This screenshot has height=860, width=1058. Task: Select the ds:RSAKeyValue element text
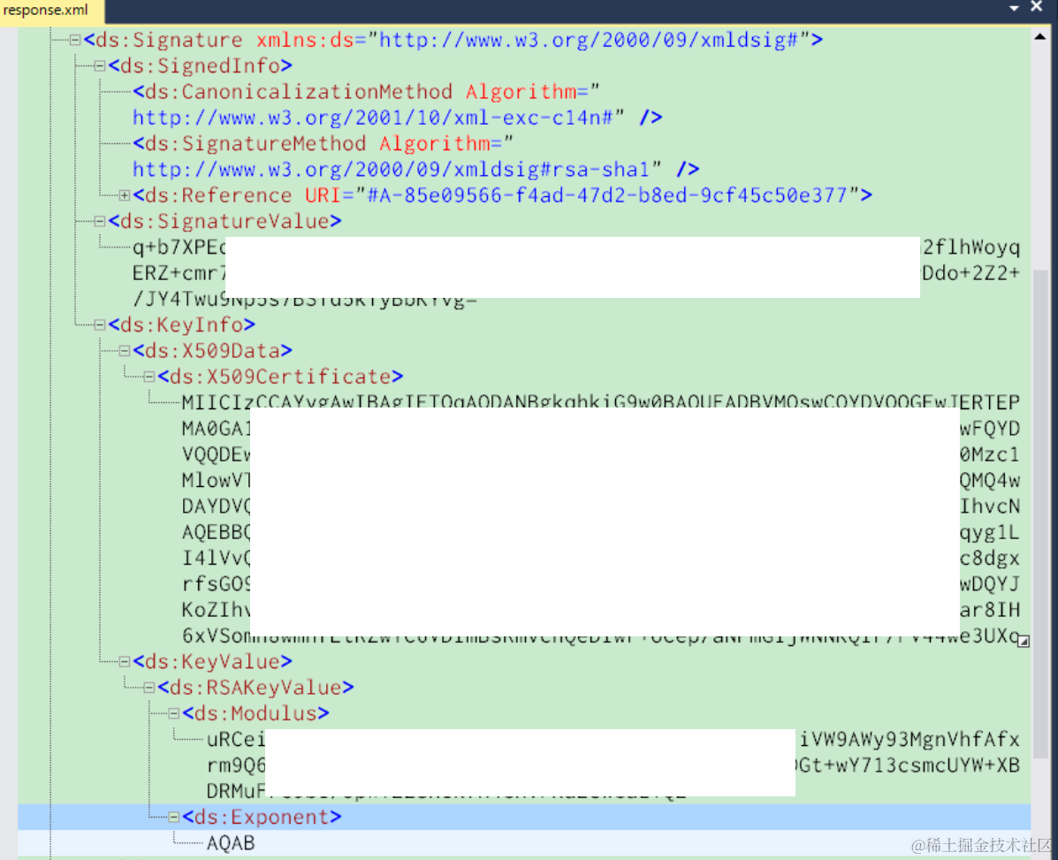255,688
